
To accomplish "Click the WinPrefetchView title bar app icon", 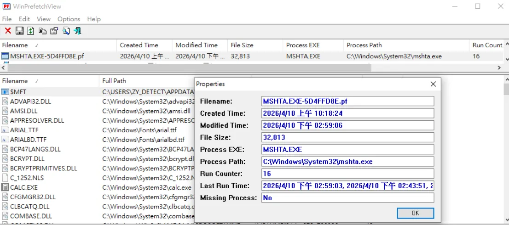I will point(6,6).
